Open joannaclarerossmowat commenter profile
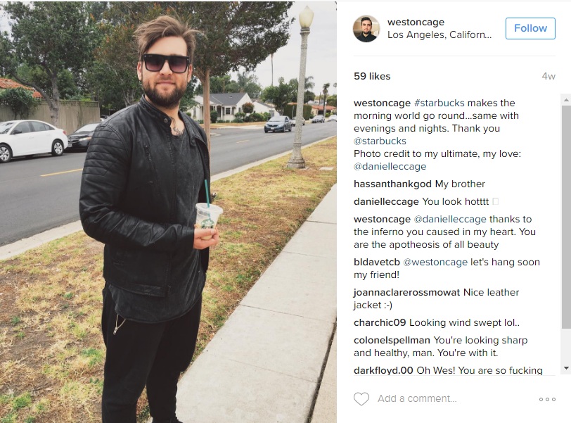This screenshot has height=423, width=571. click(406, 293)
